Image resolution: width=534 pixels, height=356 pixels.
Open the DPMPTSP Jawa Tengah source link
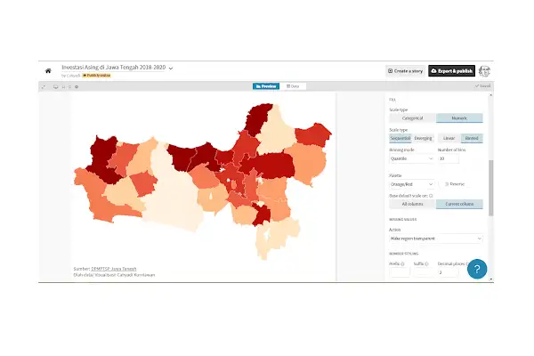tap(114, 269)
